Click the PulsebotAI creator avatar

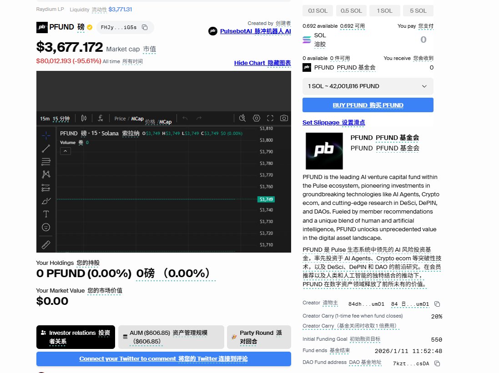(x=213, y=31)
